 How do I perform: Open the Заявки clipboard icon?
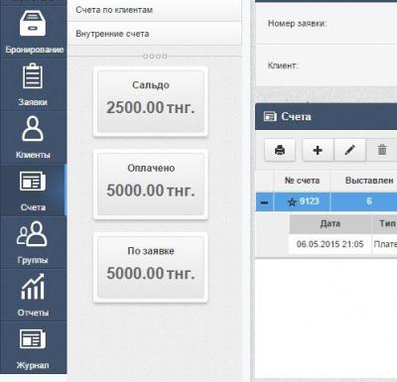click(33, 76)
